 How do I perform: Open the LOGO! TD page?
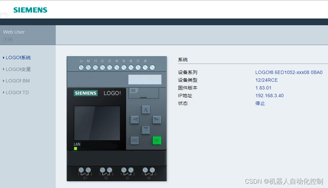(x=17, y=92)
